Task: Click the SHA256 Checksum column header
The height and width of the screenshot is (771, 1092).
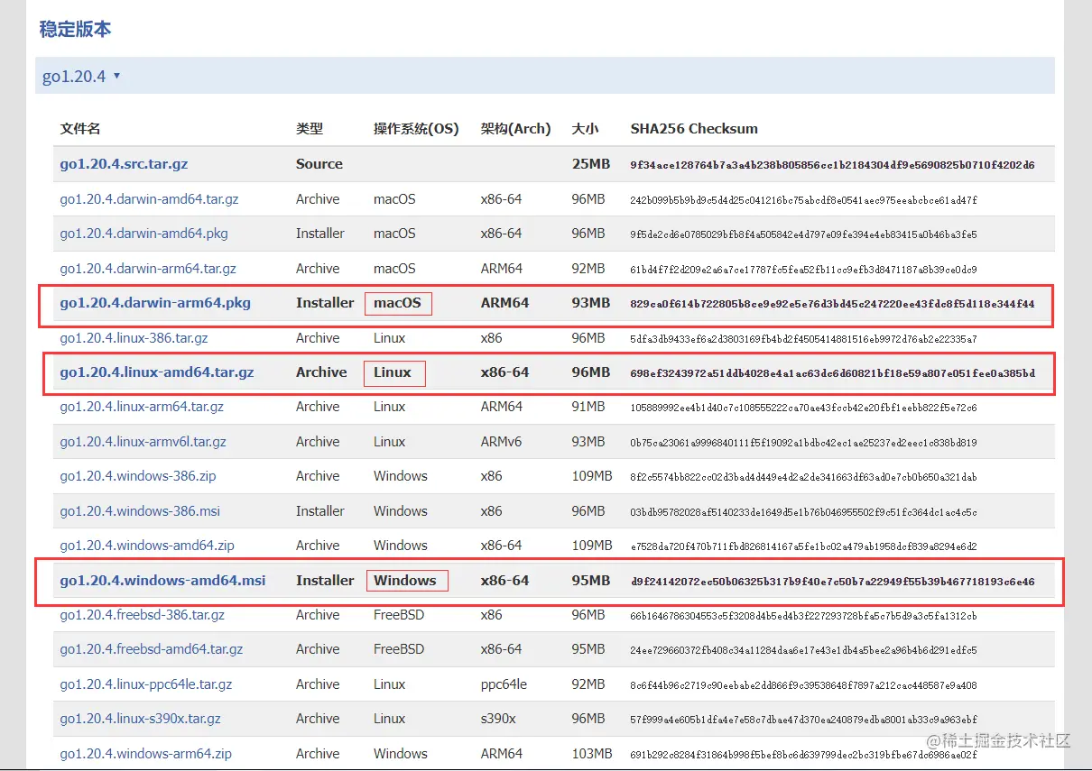Action: [694, 129]
